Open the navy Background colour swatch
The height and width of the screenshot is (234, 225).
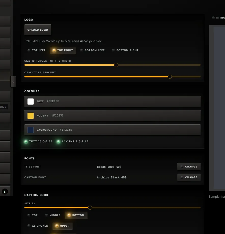pos(31,130)
